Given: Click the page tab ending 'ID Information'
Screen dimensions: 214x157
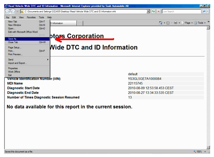Looking at the screenshot, I should (x=63, y=23).
